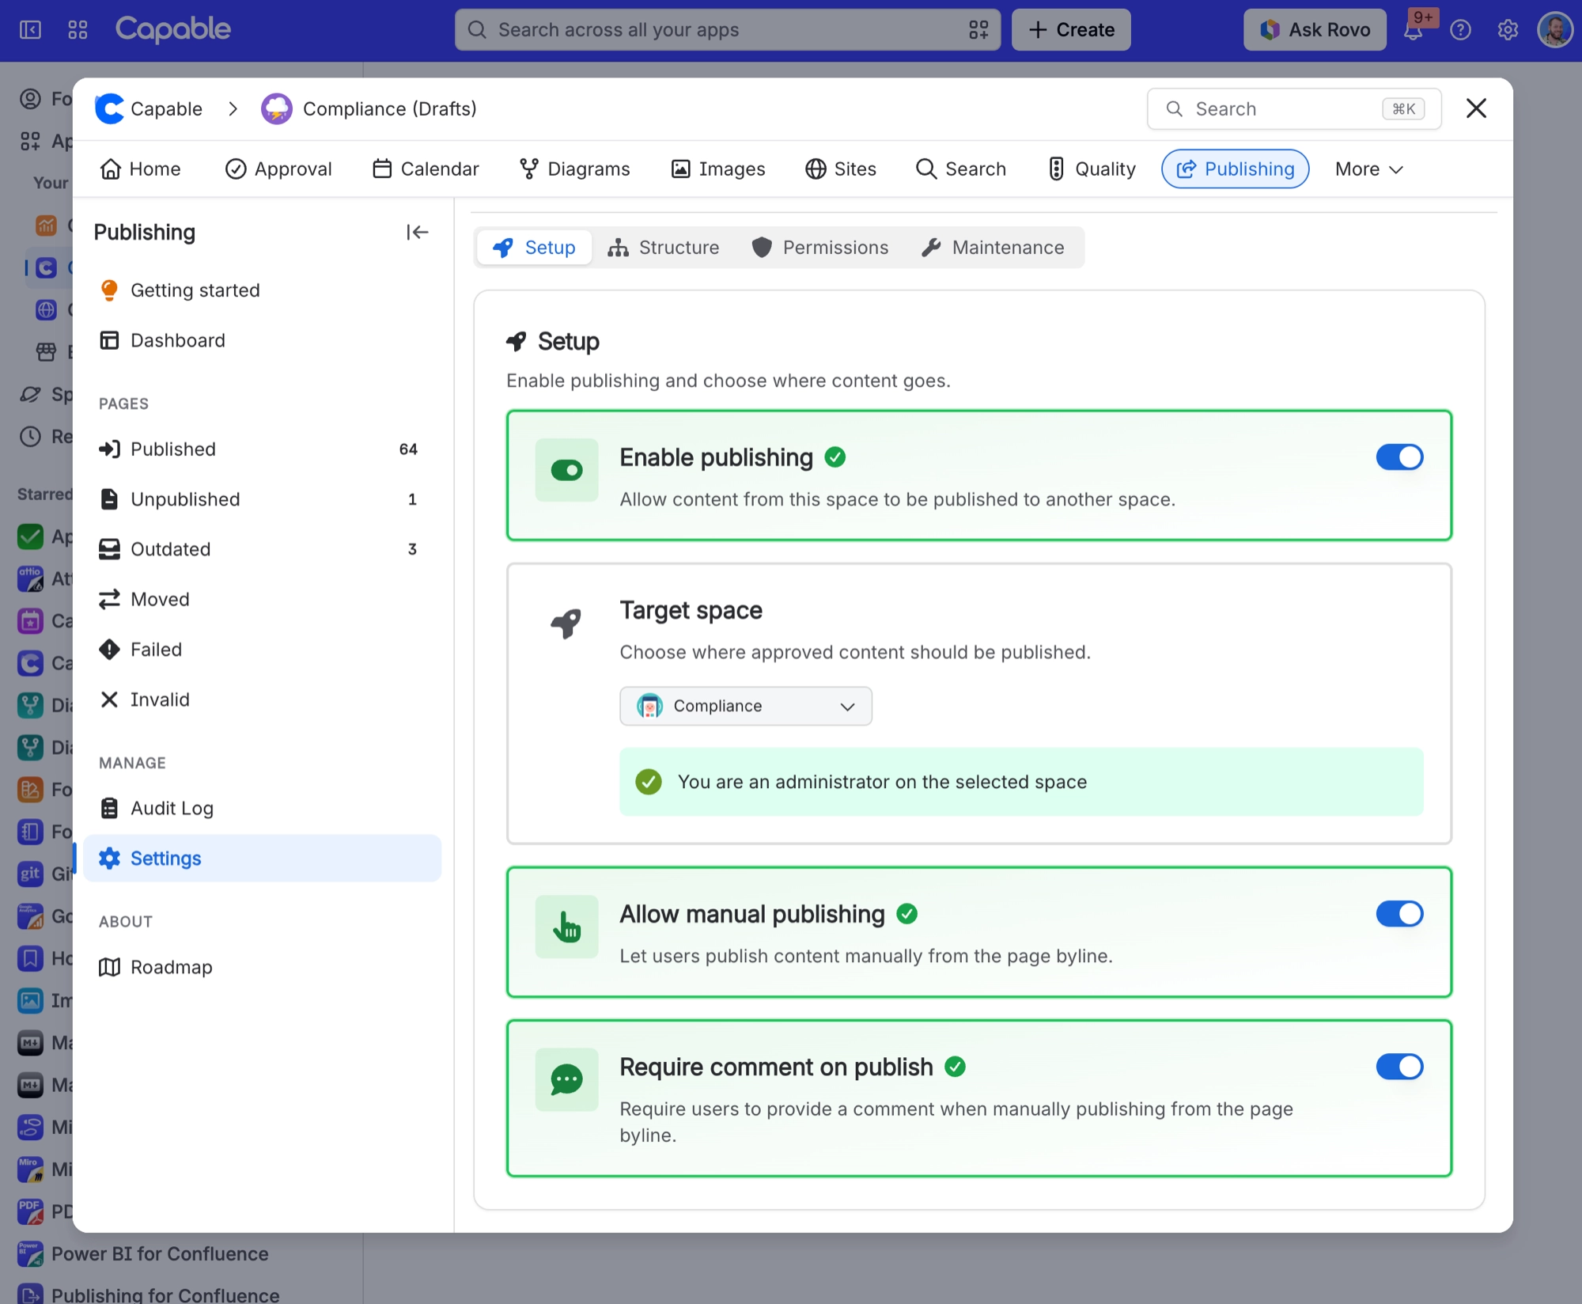Open the Search navigation item
Viewport: 1582px width, 1304px height.
tap(960, 169)
